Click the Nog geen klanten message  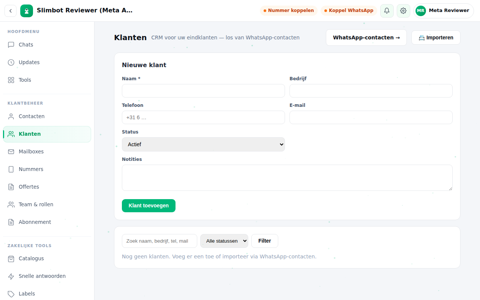pyautogui.click(x=219, y=256)
